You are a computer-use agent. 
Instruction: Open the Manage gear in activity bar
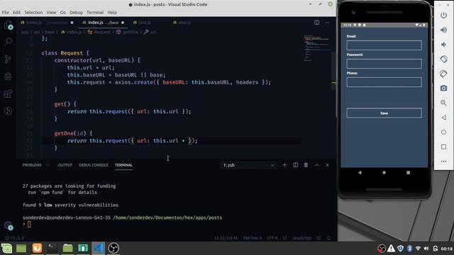pos(8,225)
